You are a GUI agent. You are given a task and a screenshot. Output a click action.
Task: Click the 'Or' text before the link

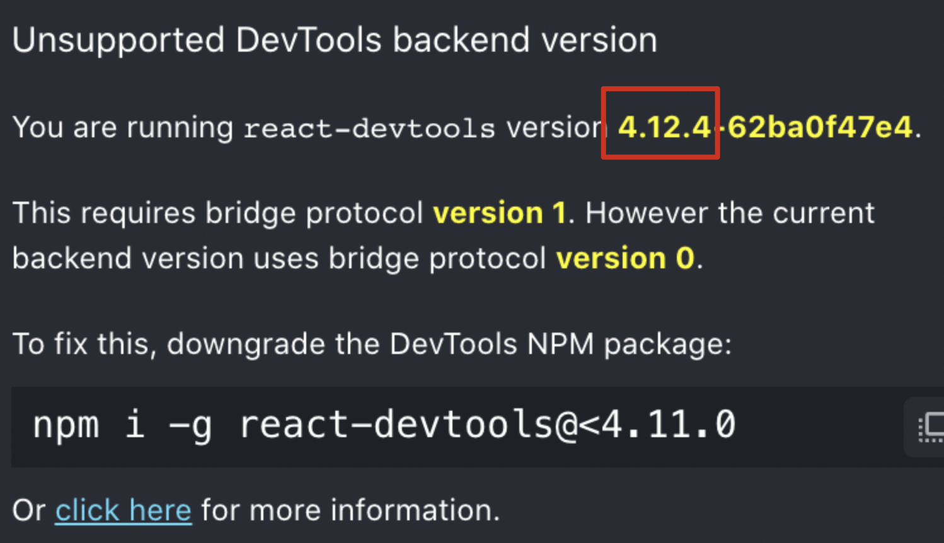click(28, 510)
